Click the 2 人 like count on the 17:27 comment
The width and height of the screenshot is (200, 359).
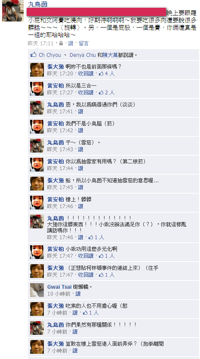coord(107,93)
